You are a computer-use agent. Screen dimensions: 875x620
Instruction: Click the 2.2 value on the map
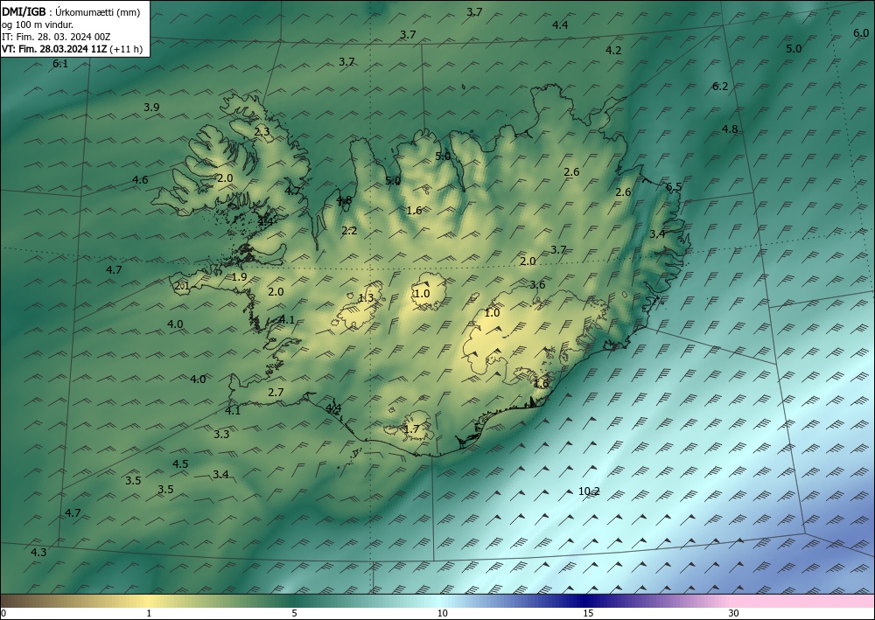(349, 230)
